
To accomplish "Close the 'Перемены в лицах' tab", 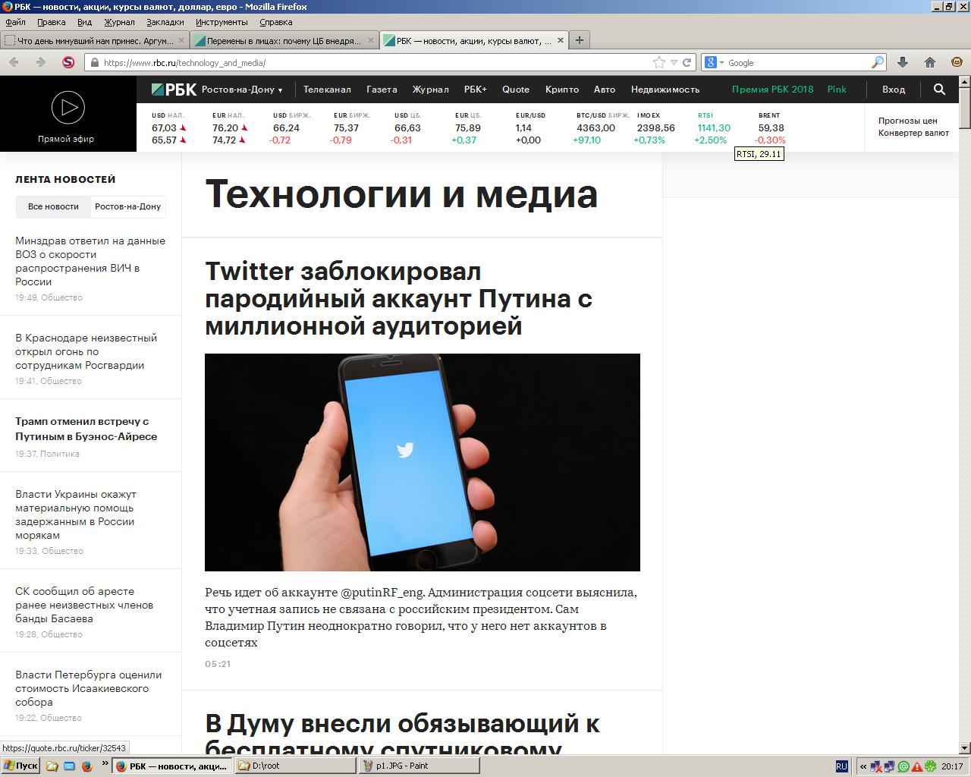I will (371, 40).
